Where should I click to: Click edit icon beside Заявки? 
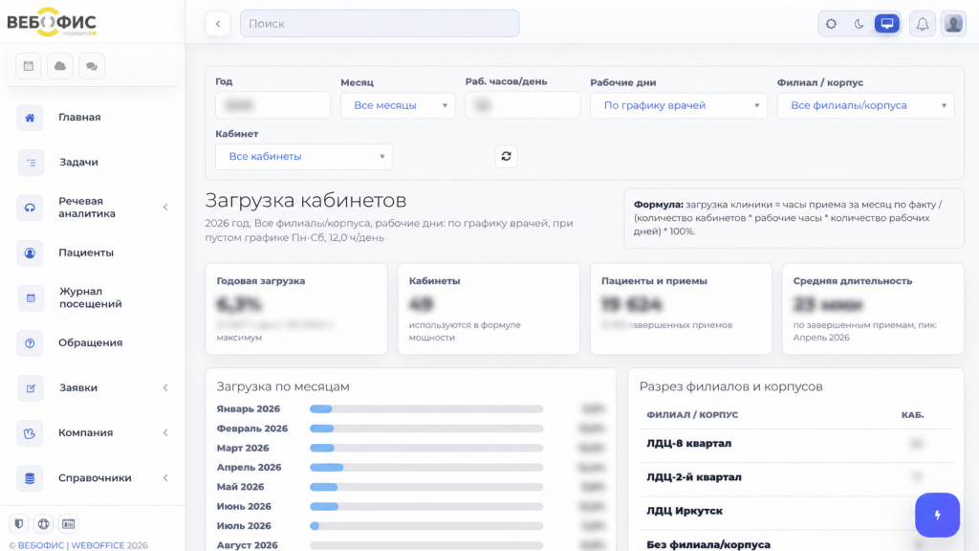(x=30, y=388)
